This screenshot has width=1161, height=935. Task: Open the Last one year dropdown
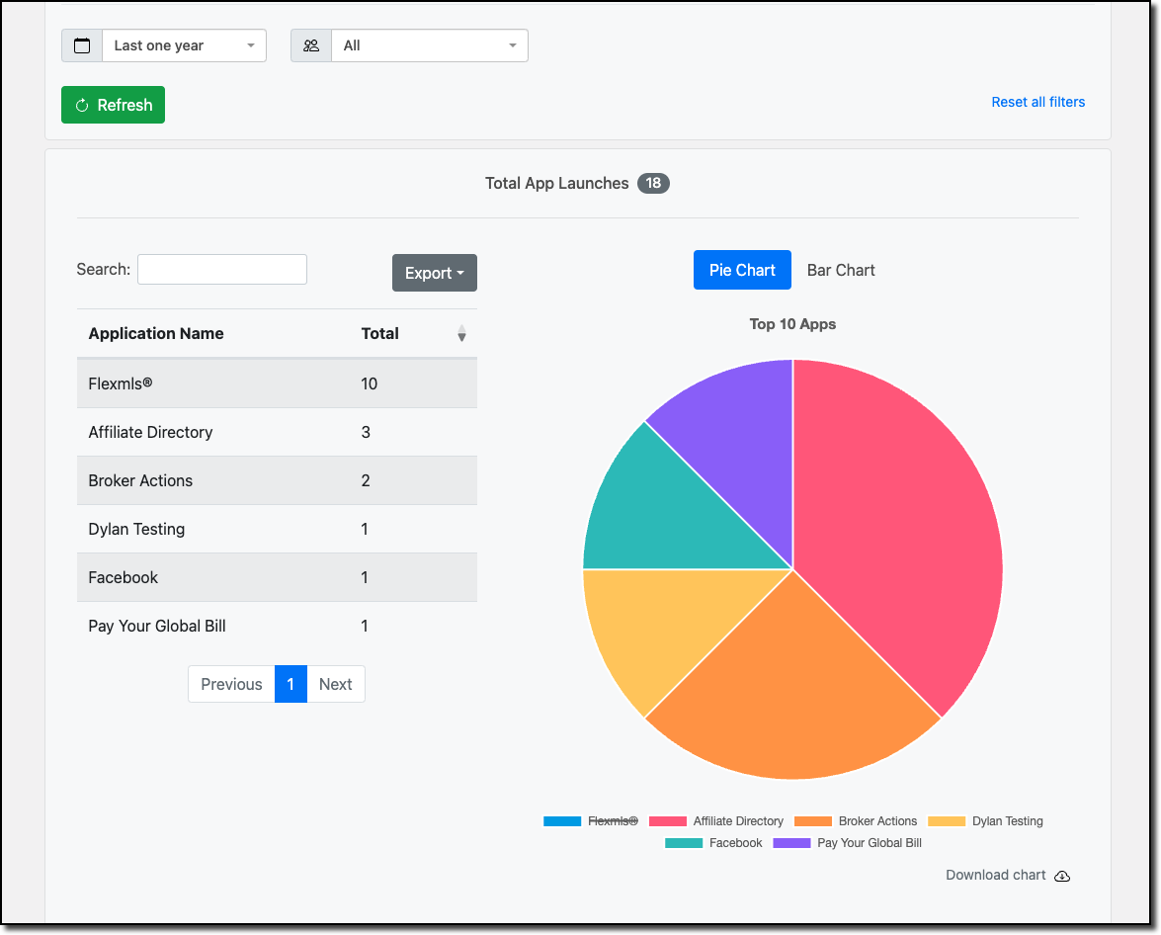[x=184, y=45]
